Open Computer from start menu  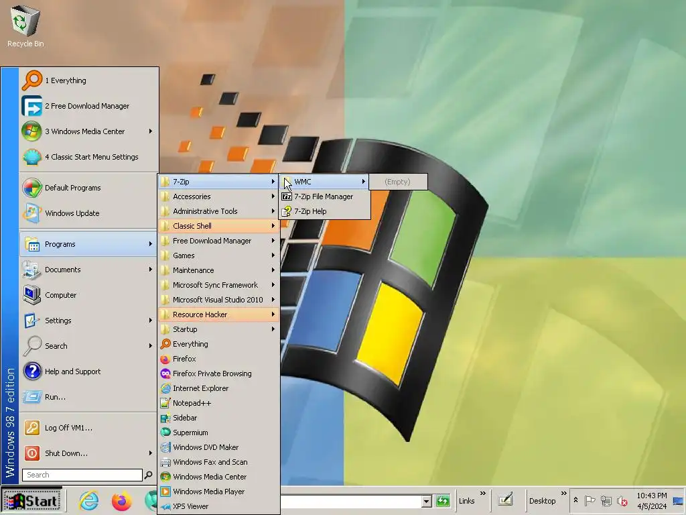tap(89, 295)
